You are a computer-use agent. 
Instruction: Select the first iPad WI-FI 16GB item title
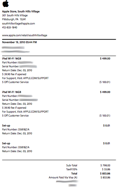12,59
